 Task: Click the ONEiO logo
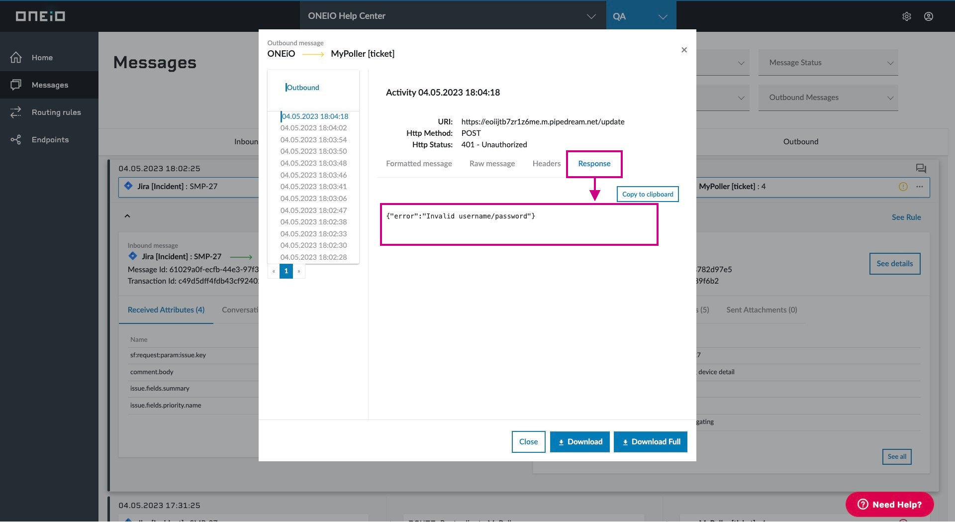40,16
